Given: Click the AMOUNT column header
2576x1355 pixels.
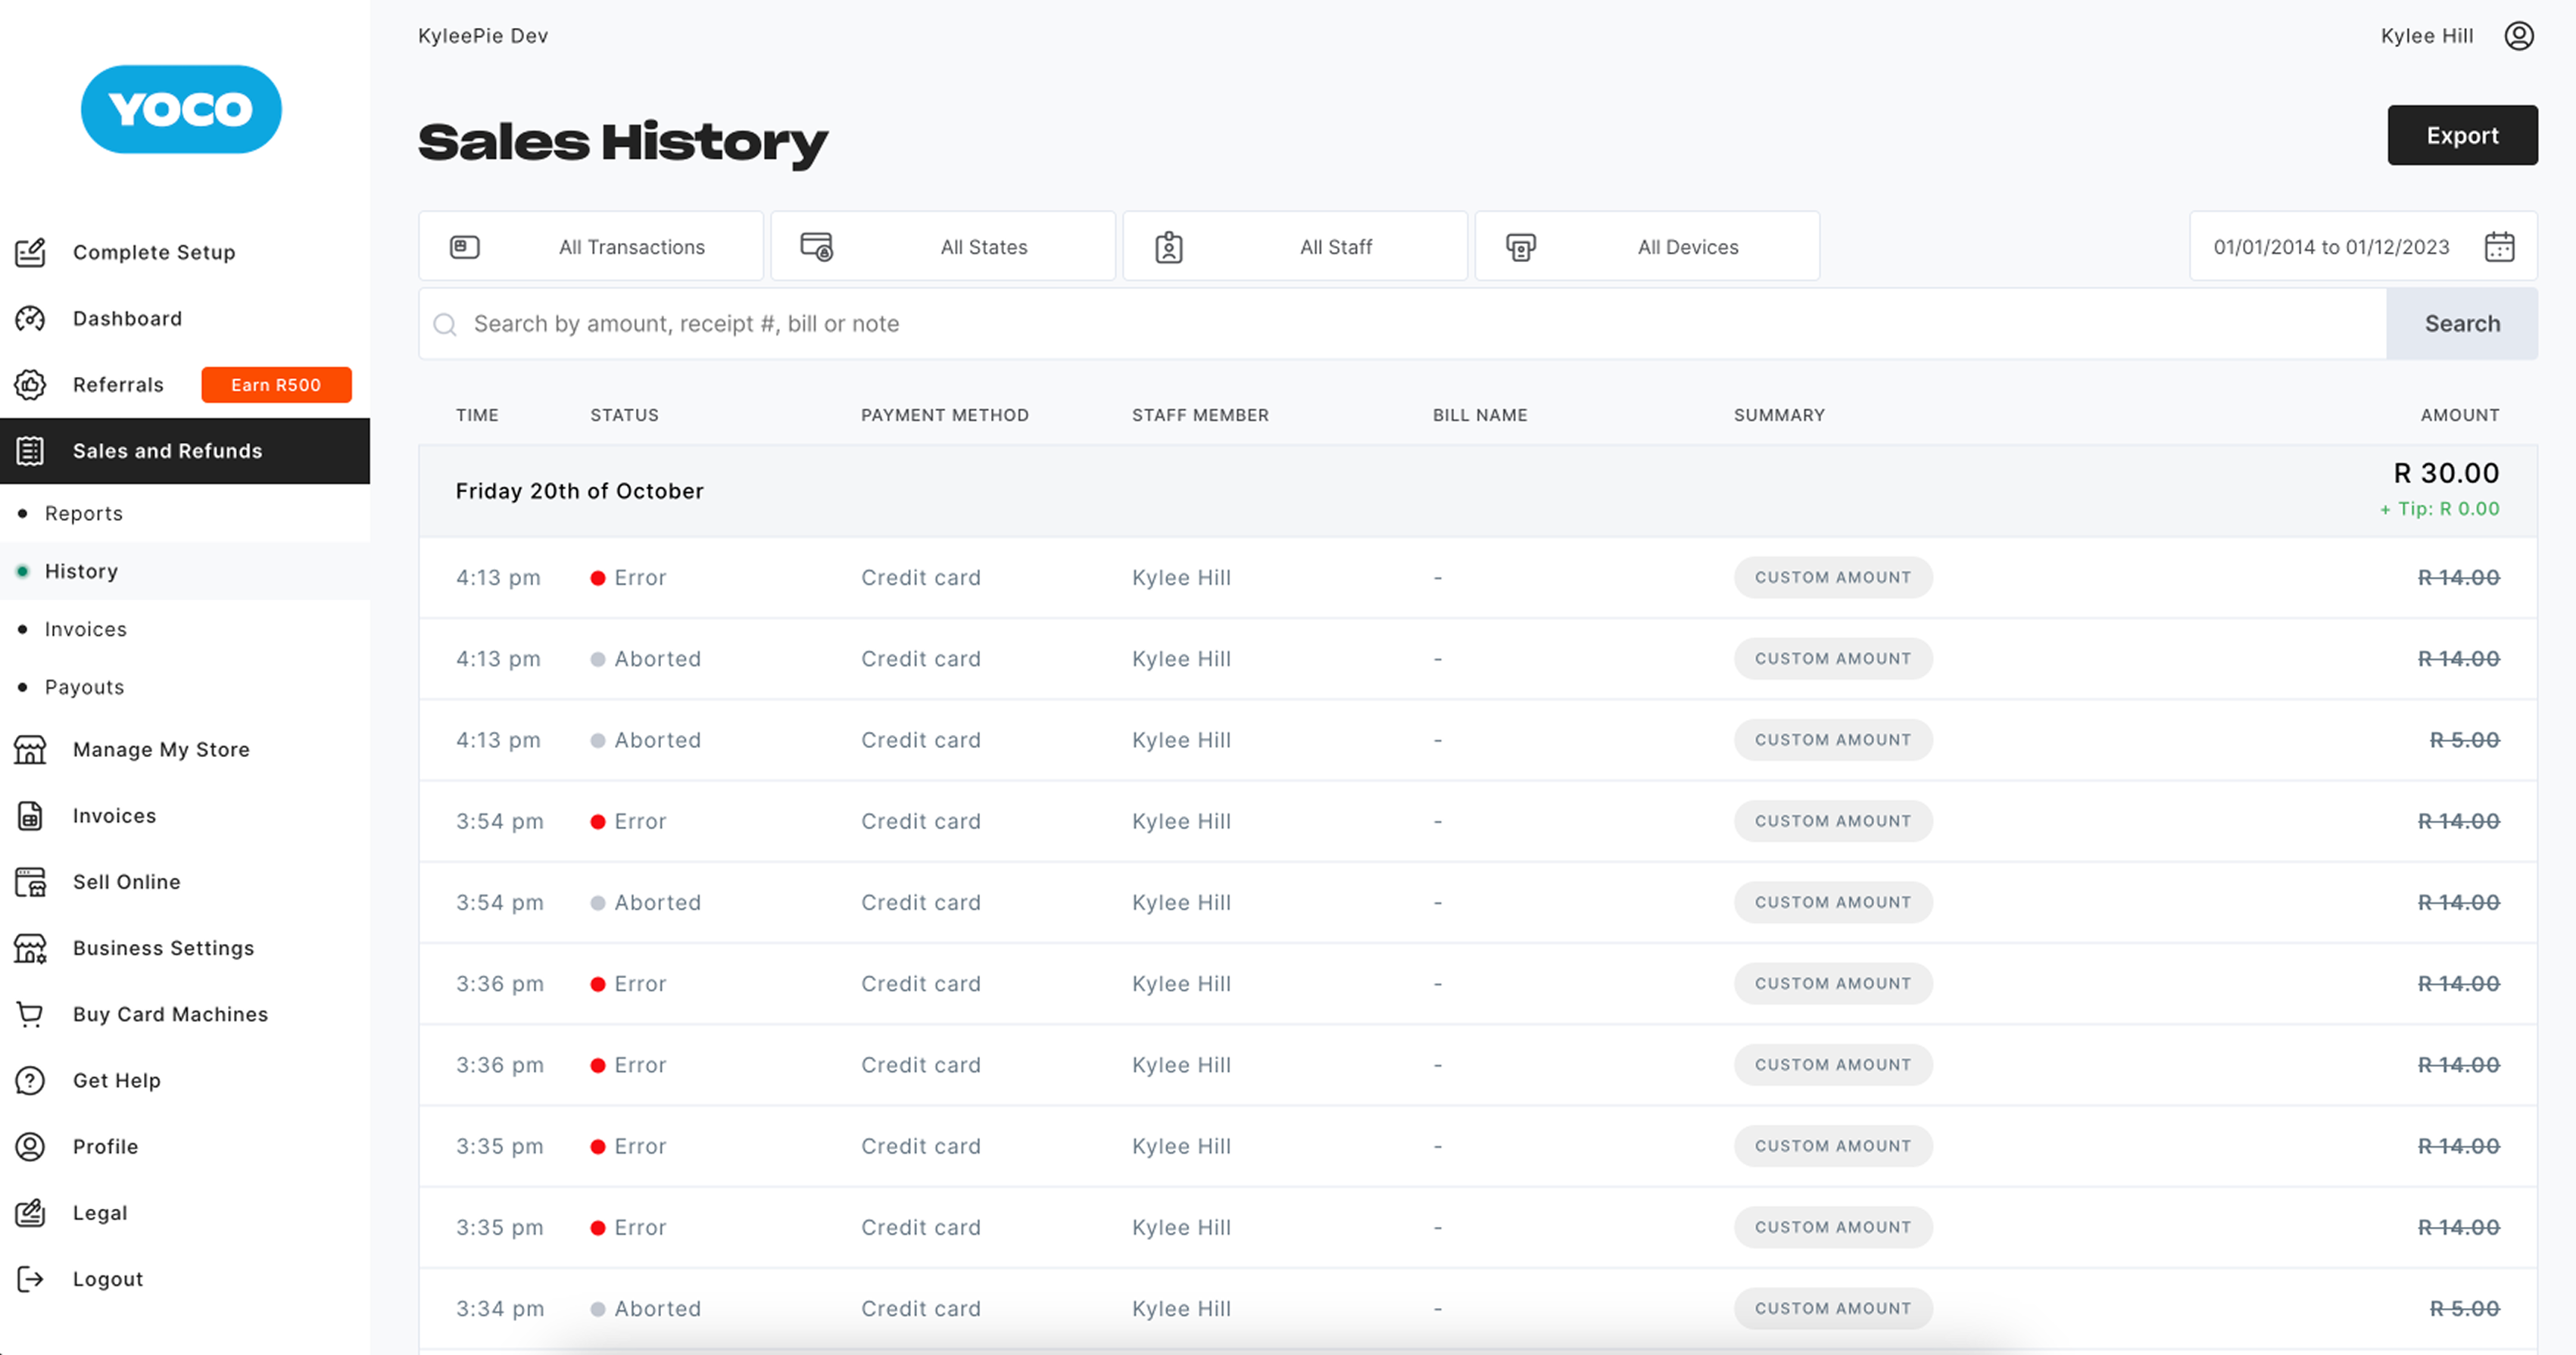Looking at the screenshot, I should [2460, 415].
